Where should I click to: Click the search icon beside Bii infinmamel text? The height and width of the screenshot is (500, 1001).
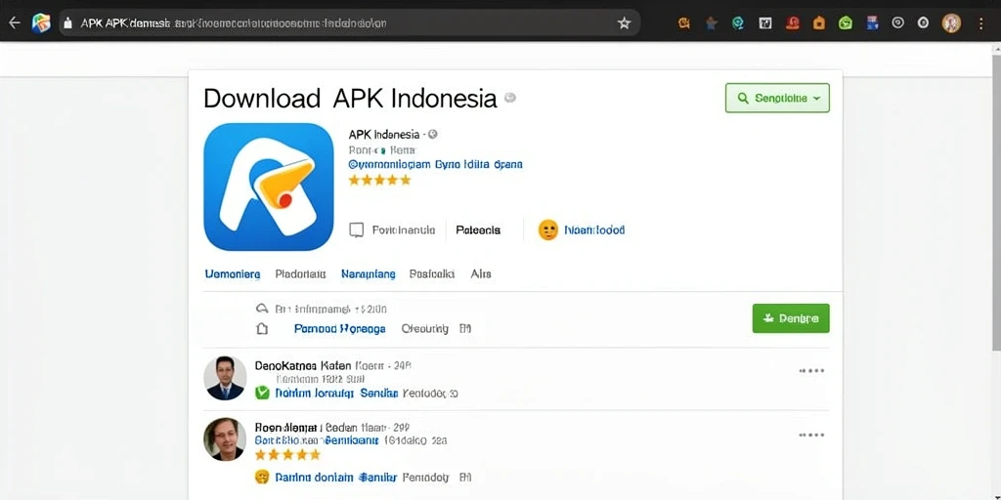(261, 309)
